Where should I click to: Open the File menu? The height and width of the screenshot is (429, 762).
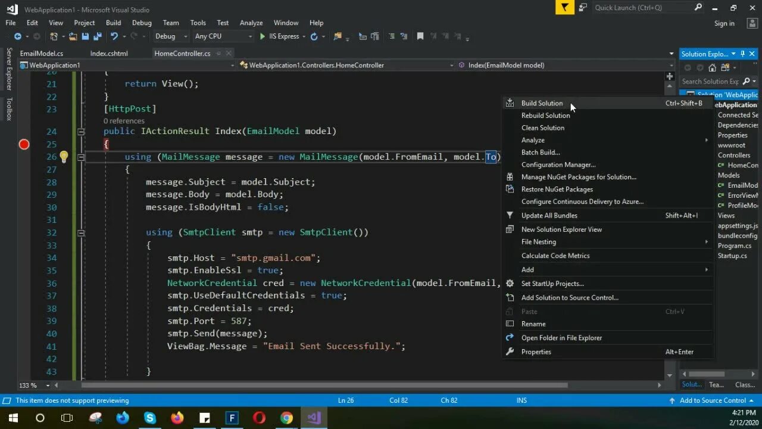click(x=11, y=23)
